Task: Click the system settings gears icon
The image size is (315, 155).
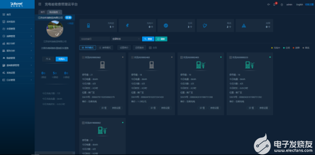Action: click(x=4, y=72)
